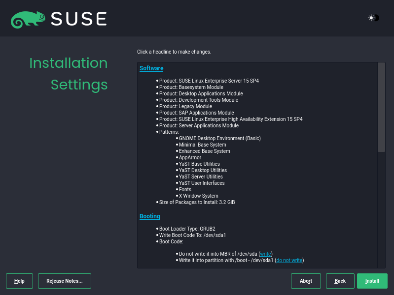Toggle the light/dark theme switch
394x295 pixels.
pyautogui.click(x=373, y=18)
